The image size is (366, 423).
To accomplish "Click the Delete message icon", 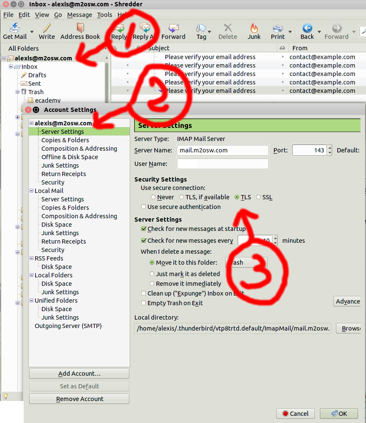I will click(228, 28).
